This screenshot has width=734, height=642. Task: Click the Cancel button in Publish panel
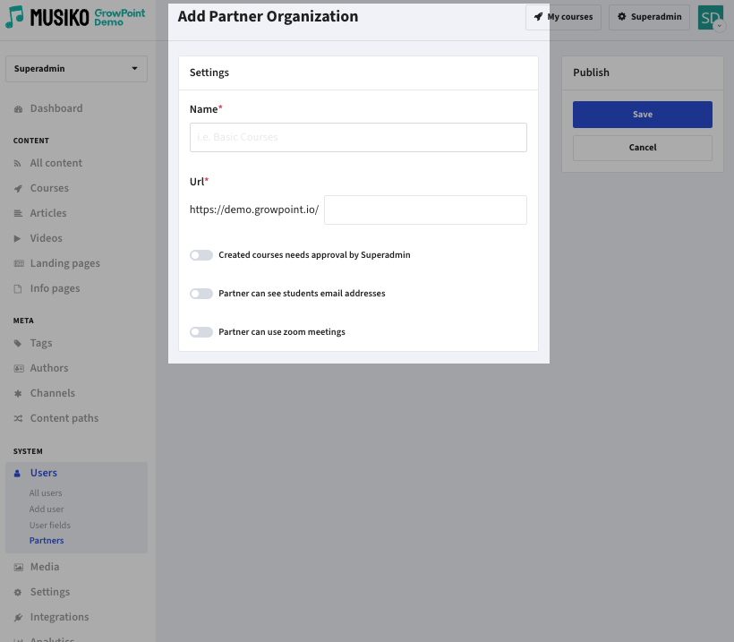coord(642,148)
